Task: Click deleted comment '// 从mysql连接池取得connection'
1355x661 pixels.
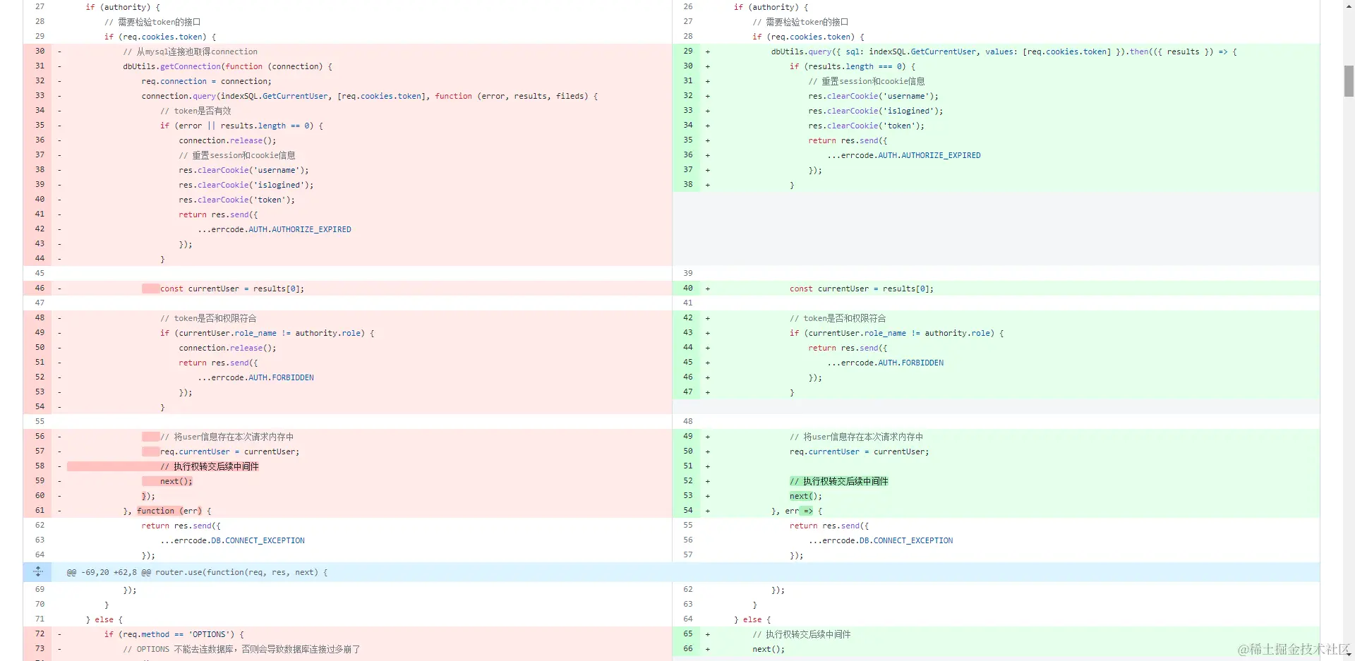Action: [x=191, y=51]
